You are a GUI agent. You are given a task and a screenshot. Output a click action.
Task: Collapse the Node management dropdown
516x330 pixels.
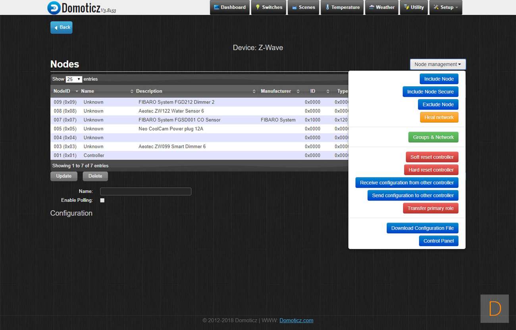click(437, 64)
